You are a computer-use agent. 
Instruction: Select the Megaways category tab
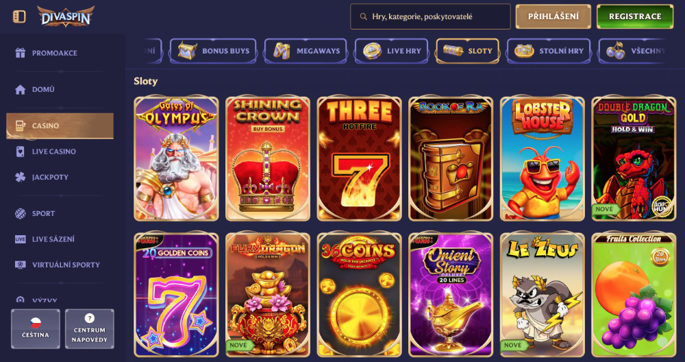(306, 51)
